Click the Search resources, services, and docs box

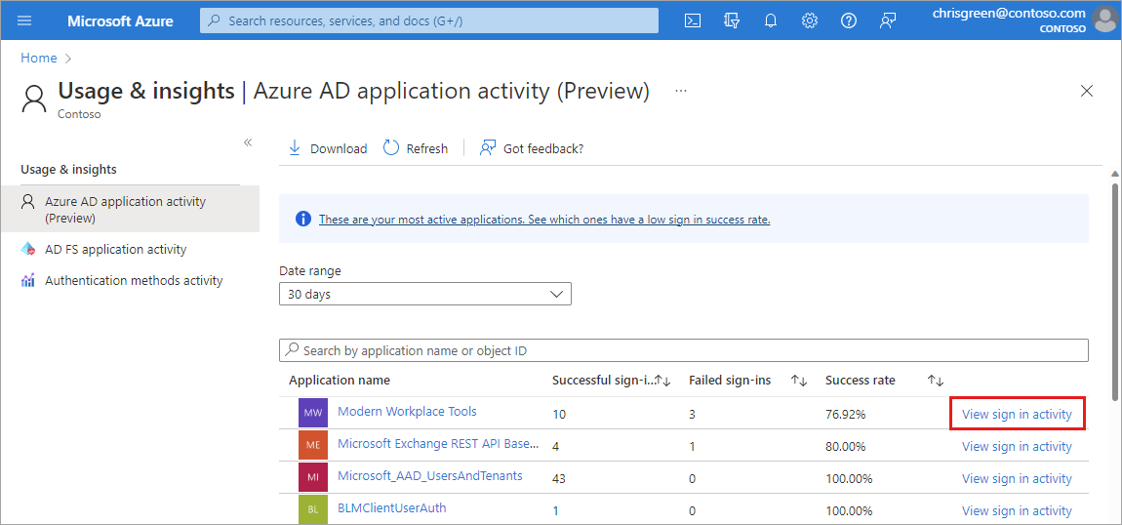pos(429,20)
